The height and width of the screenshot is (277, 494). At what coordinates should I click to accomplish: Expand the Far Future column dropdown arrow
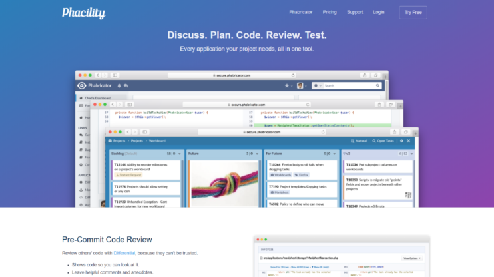[x=334, y=154]
